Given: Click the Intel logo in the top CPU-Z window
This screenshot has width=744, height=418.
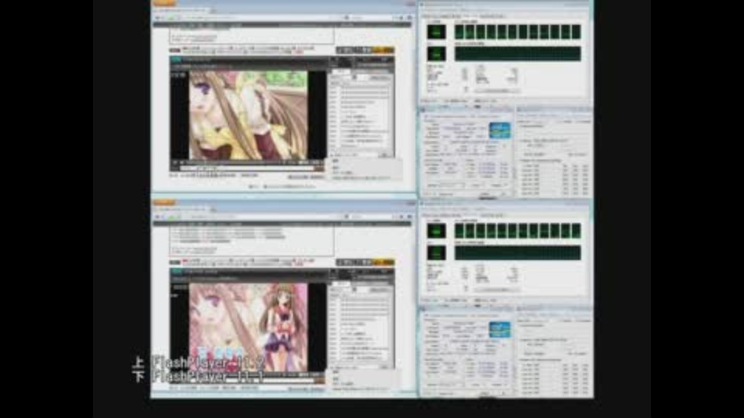Looking at the screenshot, I should (500, 130).
